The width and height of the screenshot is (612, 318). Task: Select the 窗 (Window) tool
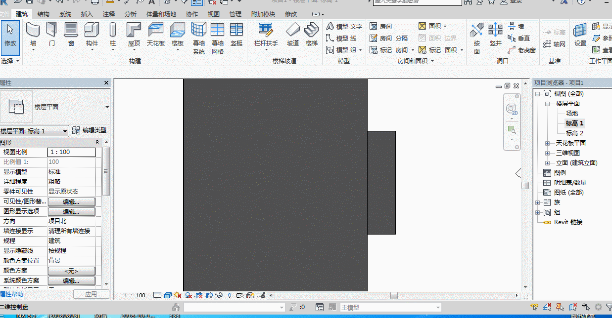click(71, 35)
